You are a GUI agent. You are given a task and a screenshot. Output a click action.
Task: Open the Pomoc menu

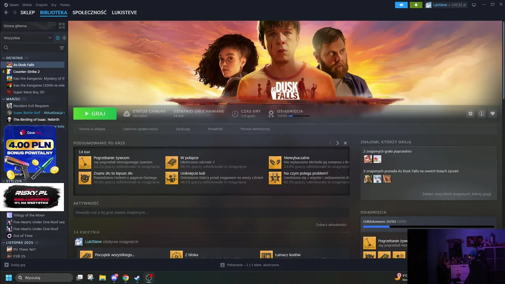point(65,5)
